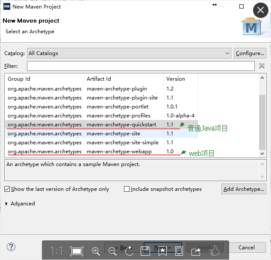271x260 pixels.
Task: Click the double-headed arrow icon in title bar
Action: click(215, 5)
